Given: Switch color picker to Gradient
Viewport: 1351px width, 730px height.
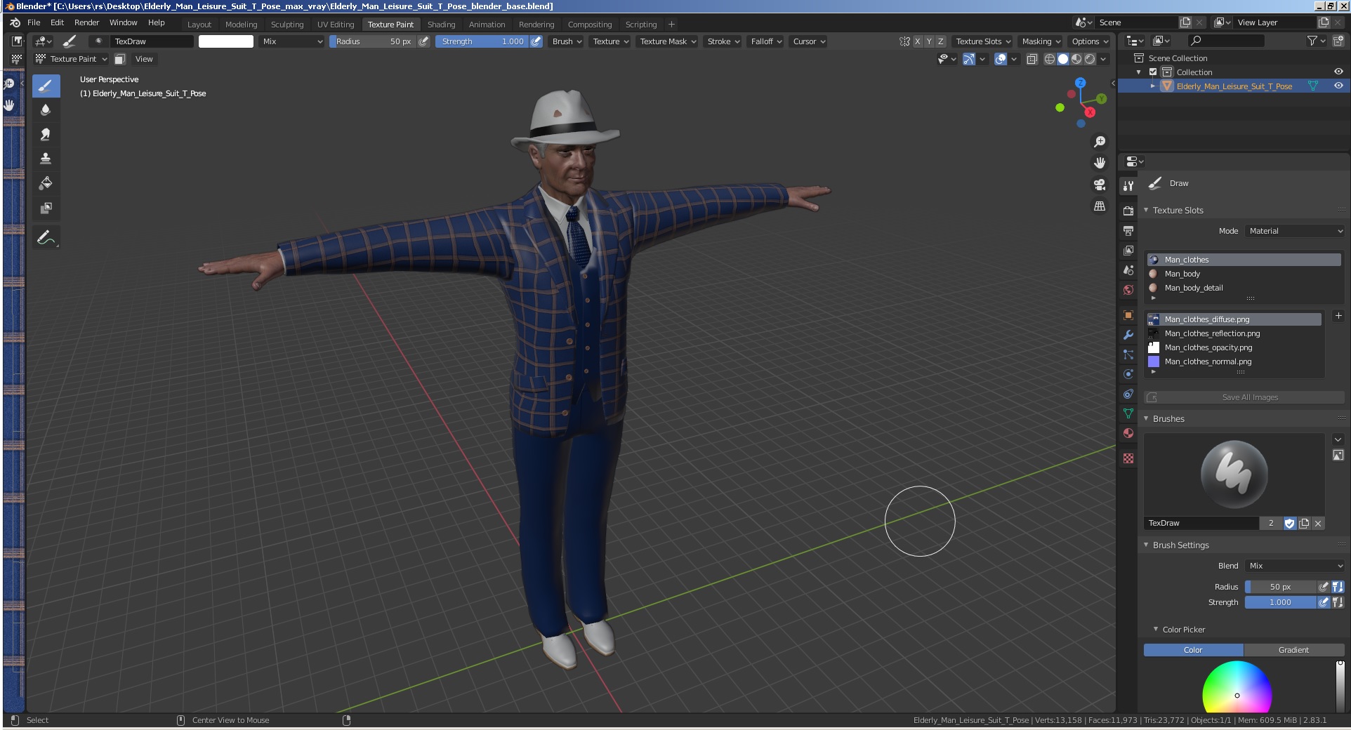Looking at the screenshot, I should (x=1293, y=650).
